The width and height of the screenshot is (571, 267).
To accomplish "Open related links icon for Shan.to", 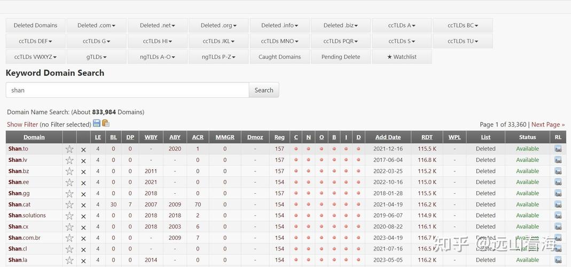I will pos(558,148).
